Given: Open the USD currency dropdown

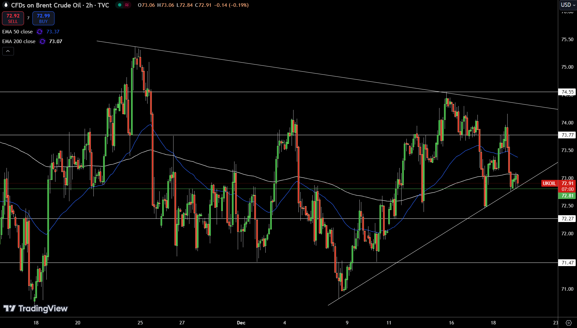Looking at the screenshot, I should [x=568, y=5].
